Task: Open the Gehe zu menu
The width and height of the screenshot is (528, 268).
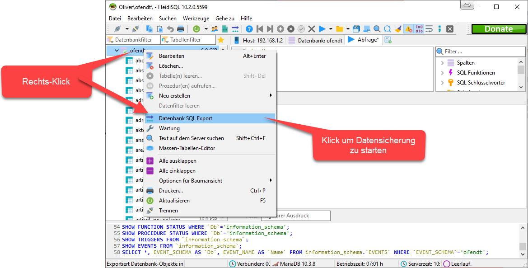Action: pyautogui.click(x=225, y=19)
